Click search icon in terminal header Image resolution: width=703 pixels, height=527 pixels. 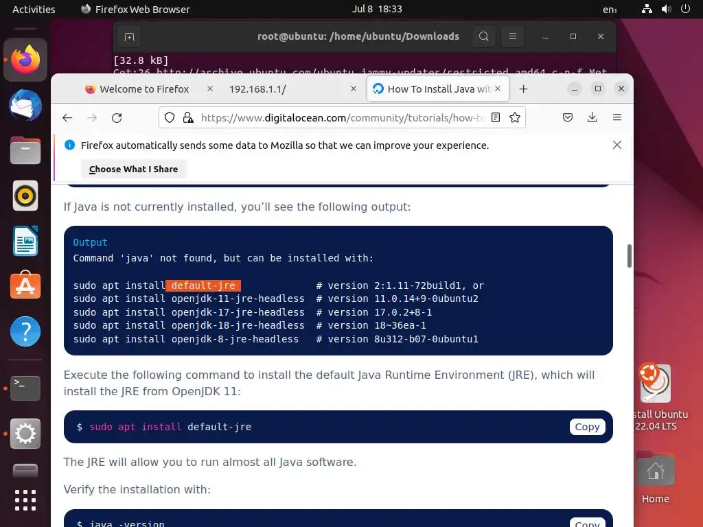[x=484, y=36]
